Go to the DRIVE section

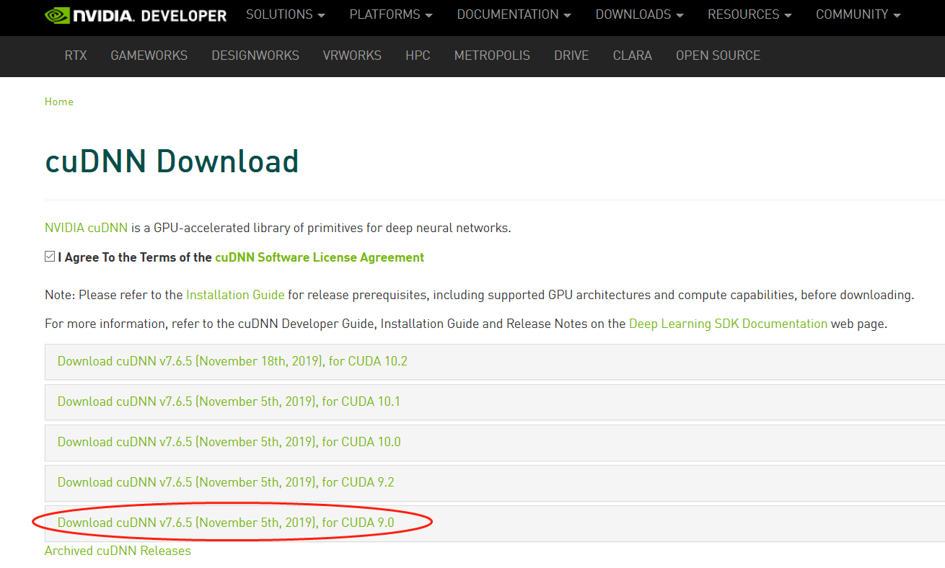click(571, 56)
